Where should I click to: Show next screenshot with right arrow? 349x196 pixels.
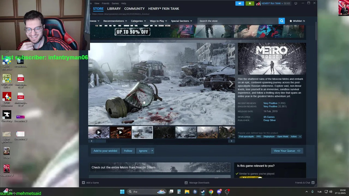click(231, 84)
